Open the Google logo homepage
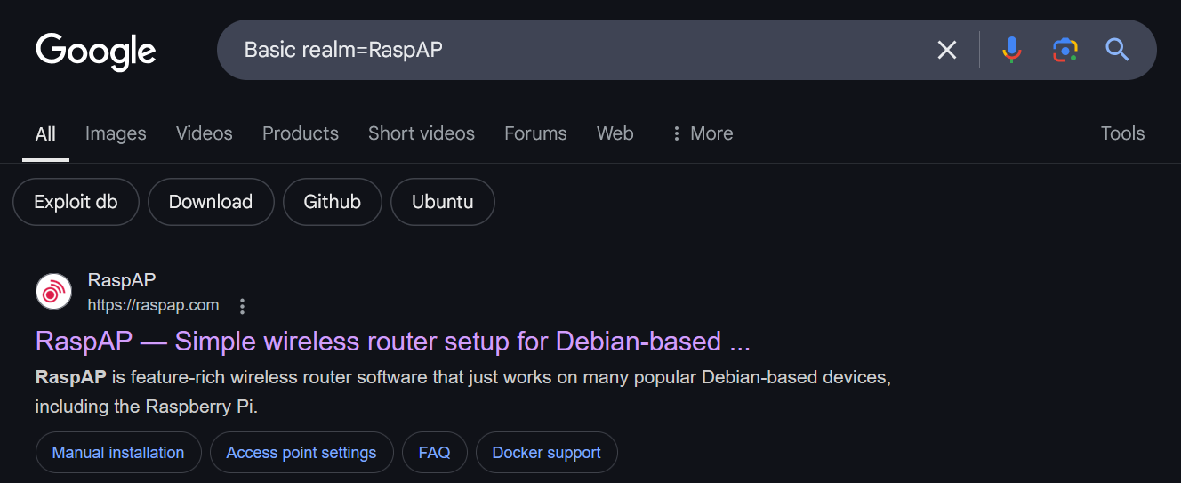The width and height of the screenshot is (1181, 483). (x=96, y=51)
